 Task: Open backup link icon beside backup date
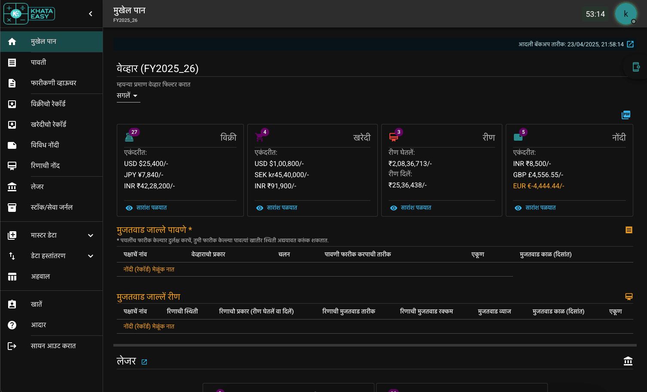pos(630,44)
